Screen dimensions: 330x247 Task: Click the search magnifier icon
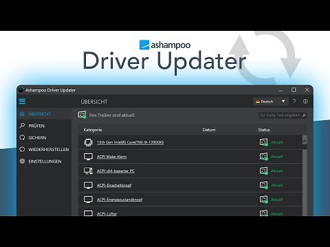(x=304, y=115)
